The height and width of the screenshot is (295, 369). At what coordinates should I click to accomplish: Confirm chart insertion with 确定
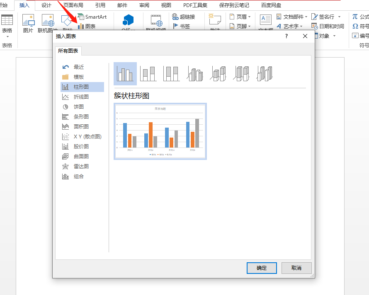point(262,268)
